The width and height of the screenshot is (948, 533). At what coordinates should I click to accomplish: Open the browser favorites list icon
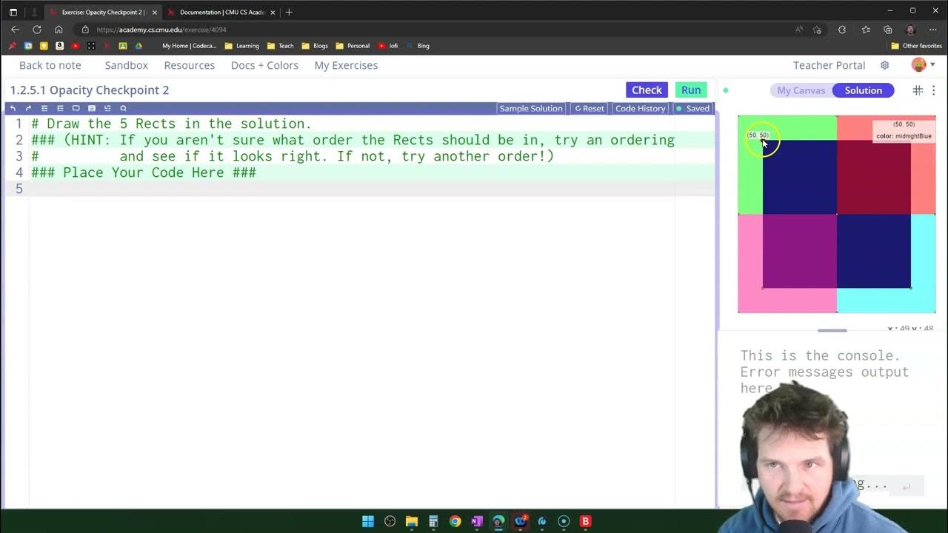coord(866,30)
